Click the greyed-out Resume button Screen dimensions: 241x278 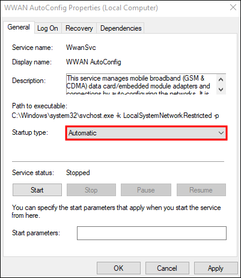[201, 190]
